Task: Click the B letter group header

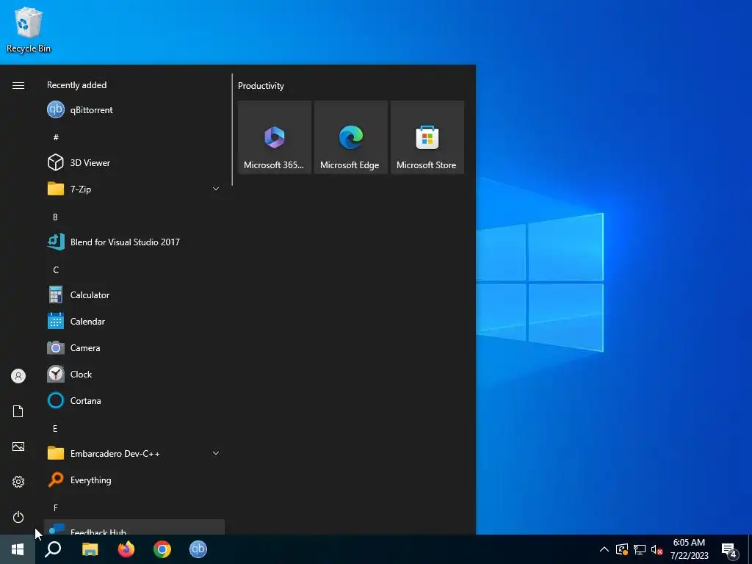Action: (x=55, y=217)
